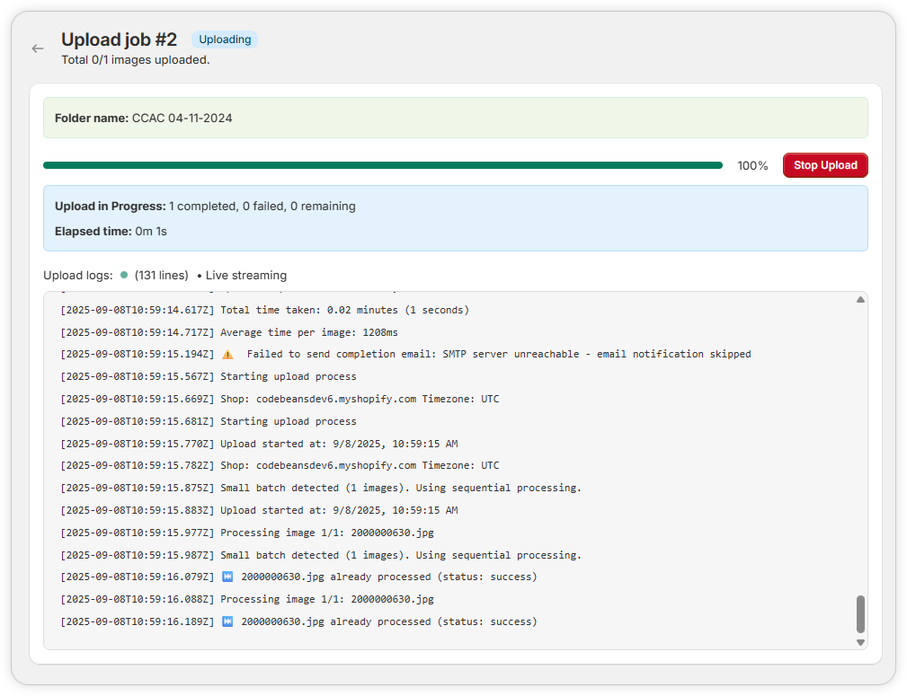The width and height of the screenshot is (907, 696).
Task: Select the CCAC 04-11-2024 folder name banner
Action: pyautogui.click(x=455, y=118)
